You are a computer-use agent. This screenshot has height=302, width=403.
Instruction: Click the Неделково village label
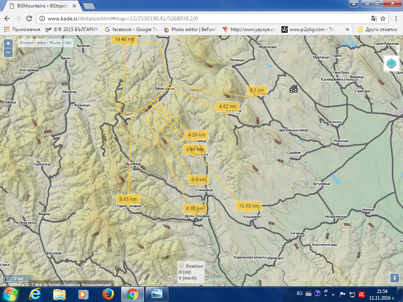click(x=268, y=47)
